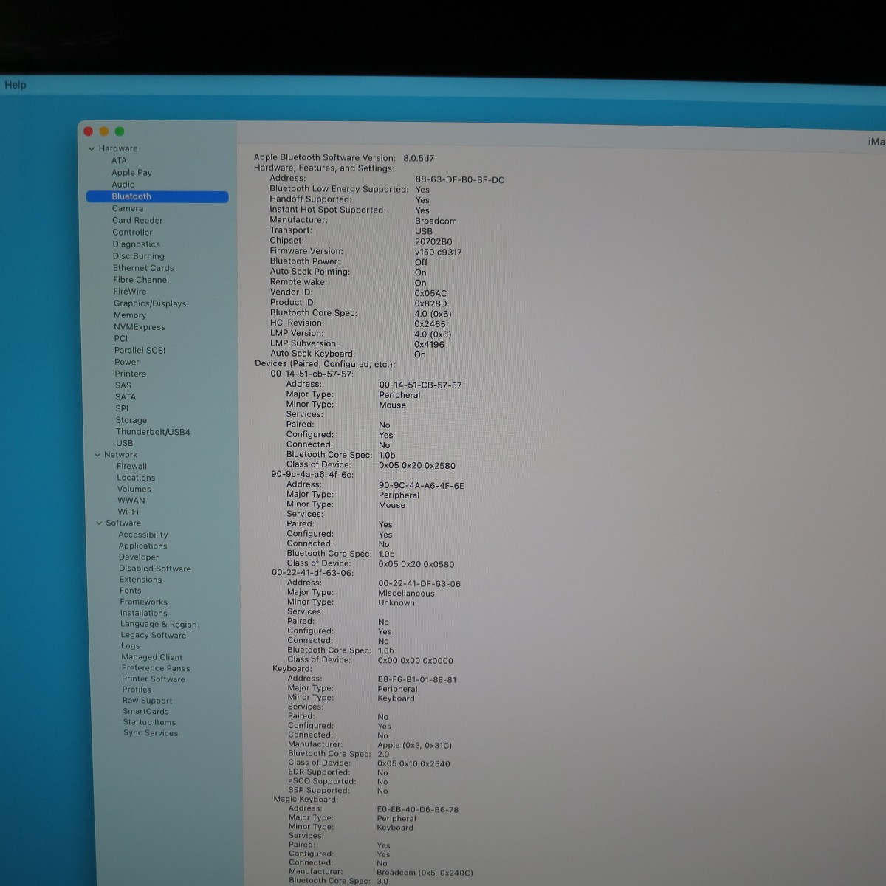Screen dimensions: 886x886
Task: Select NVMExpress in the sidebar
Action: [140, 327]
